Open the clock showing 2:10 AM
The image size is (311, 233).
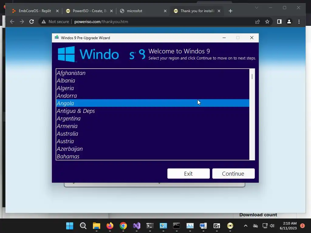tap(288, 226)
